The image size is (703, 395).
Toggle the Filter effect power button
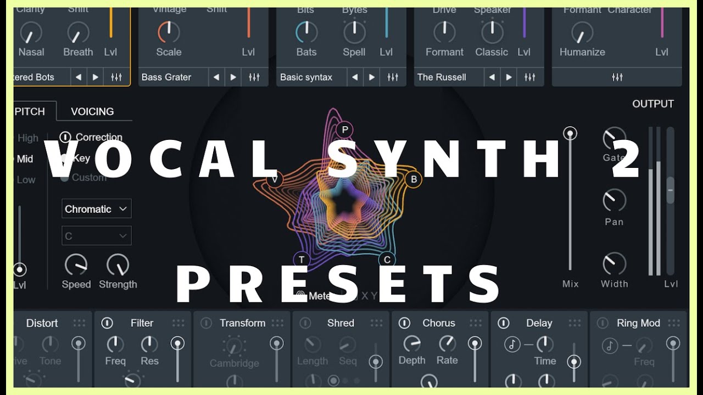pyautogui.click(x=107, y=323)
